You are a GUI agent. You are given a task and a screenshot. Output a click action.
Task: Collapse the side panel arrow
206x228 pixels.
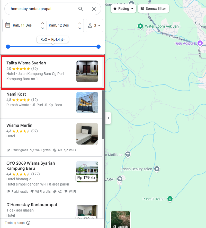coord(108,118)
